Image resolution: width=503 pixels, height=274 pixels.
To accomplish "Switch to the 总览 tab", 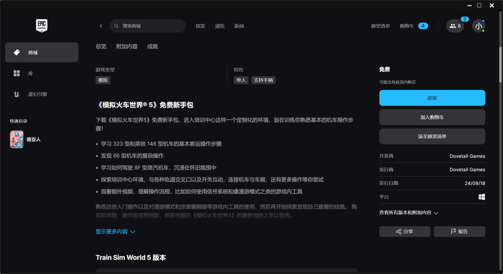I will pos(101,47).
